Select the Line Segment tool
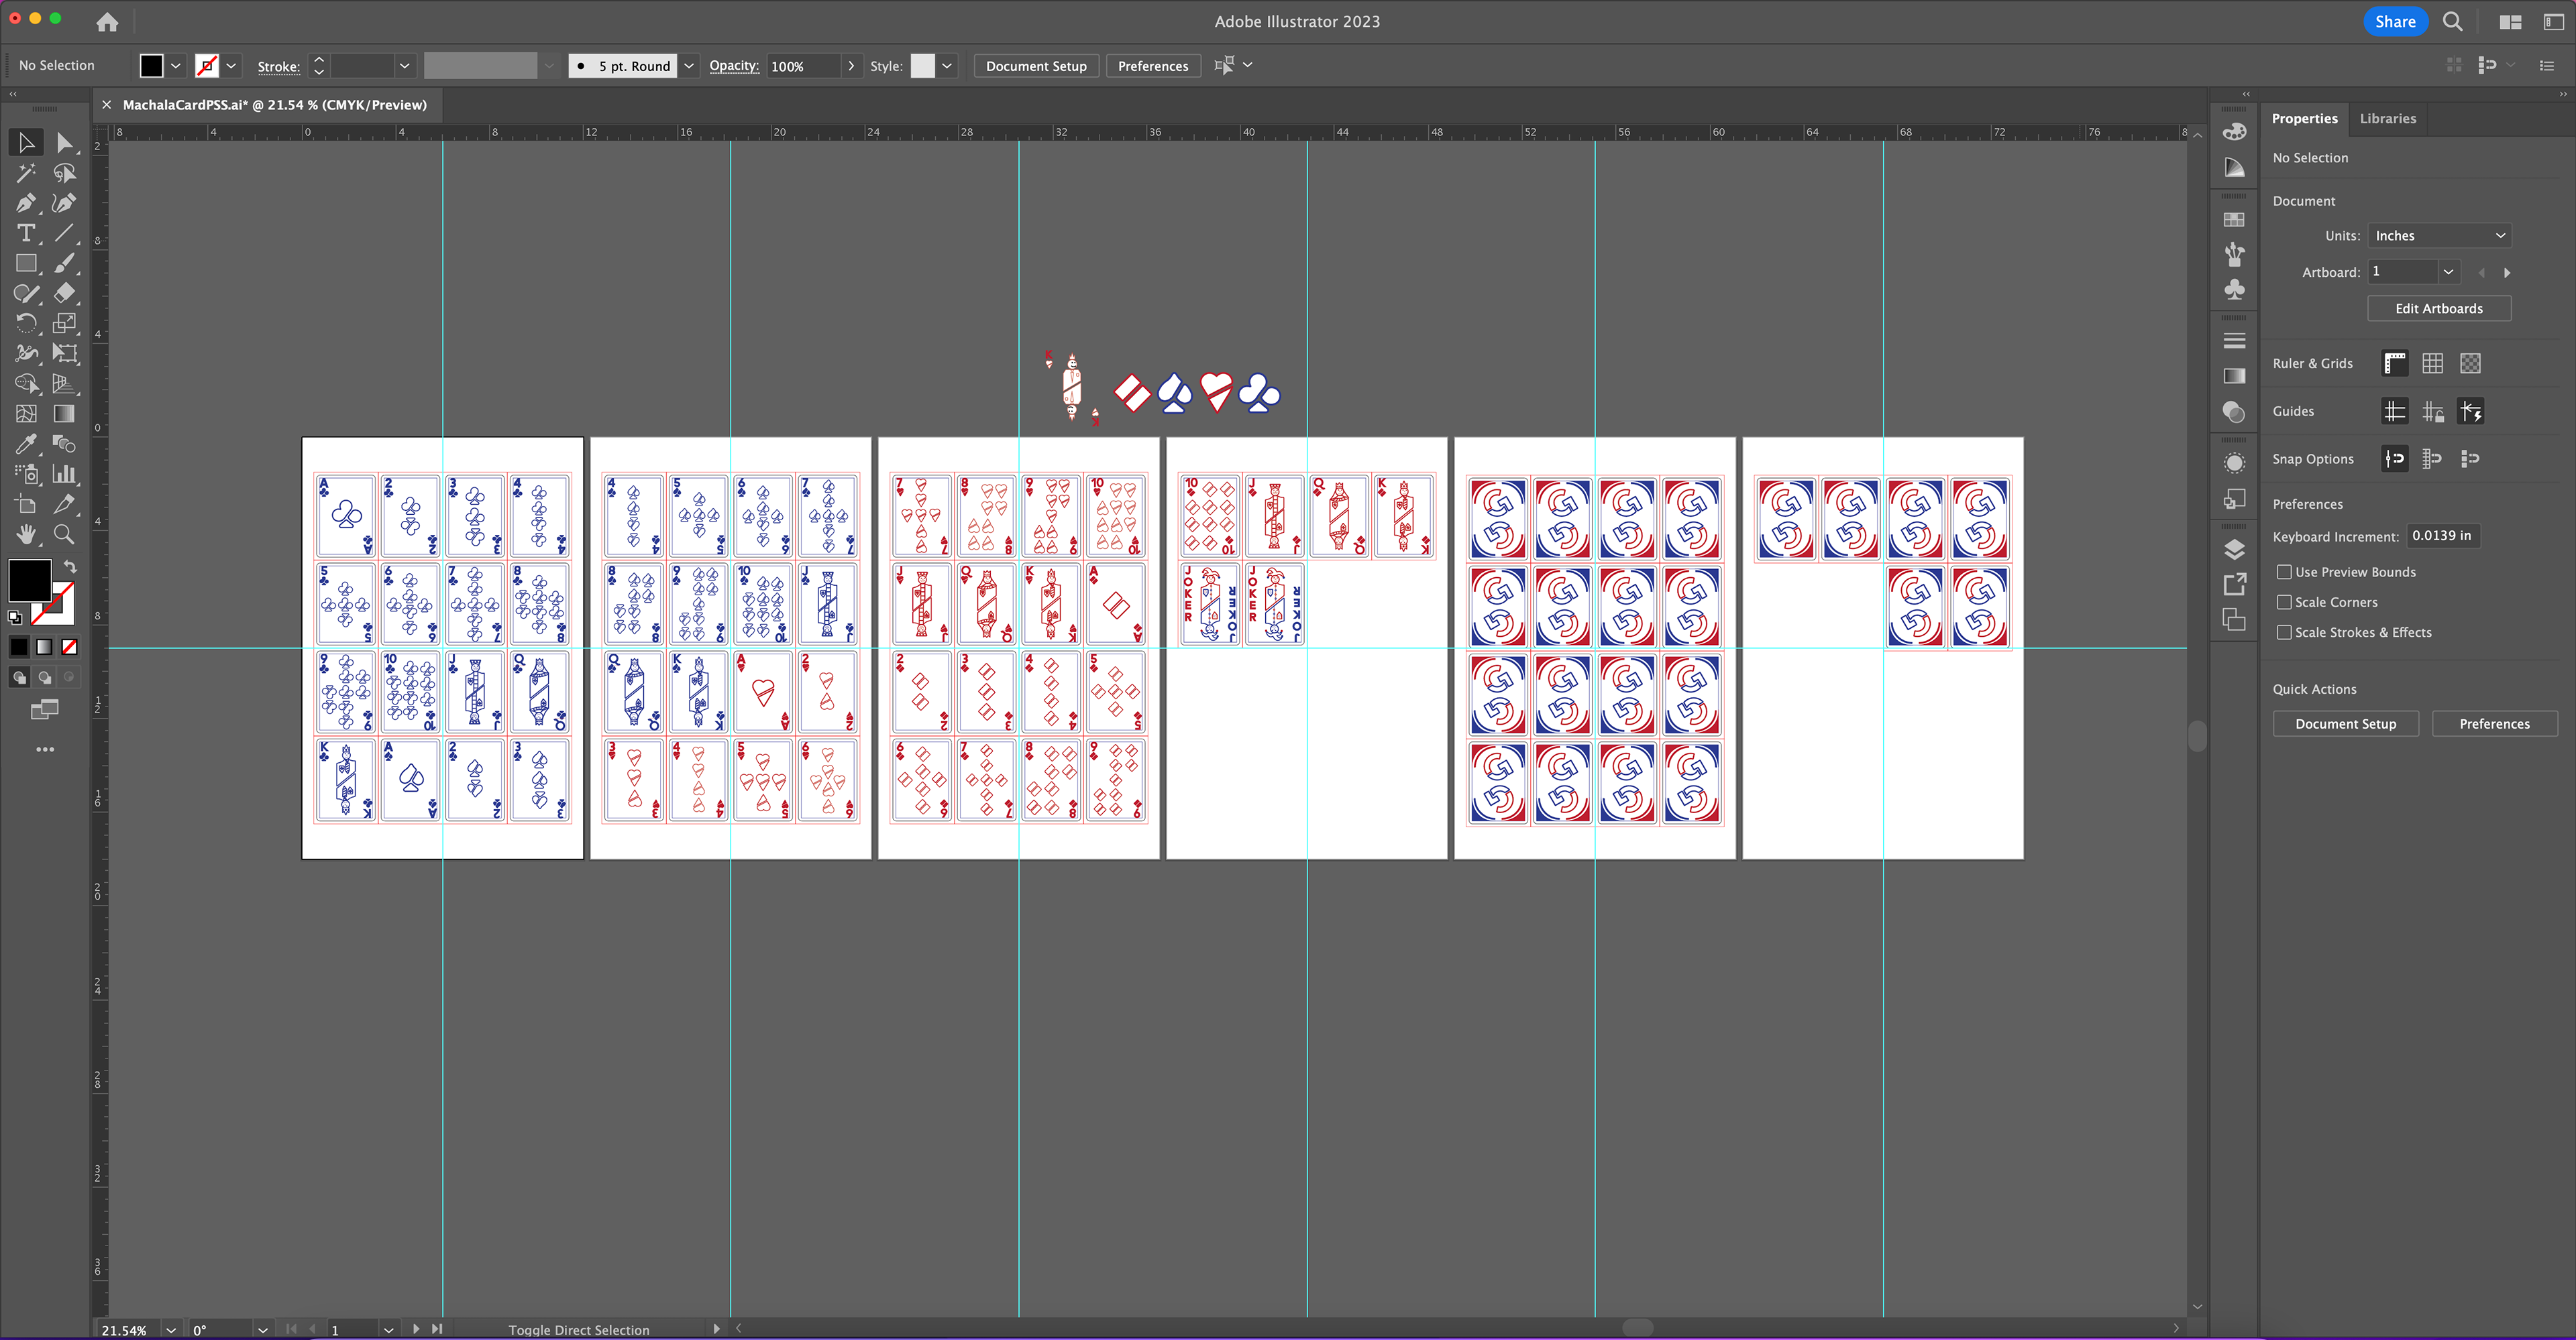 [64, 233]
